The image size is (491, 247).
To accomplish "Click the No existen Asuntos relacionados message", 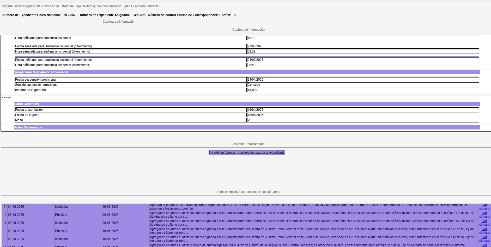I will pos(246,153).
